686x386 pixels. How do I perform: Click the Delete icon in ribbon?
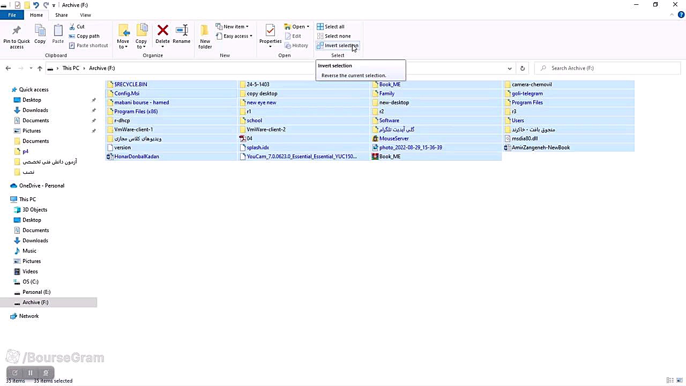point(162,31)
